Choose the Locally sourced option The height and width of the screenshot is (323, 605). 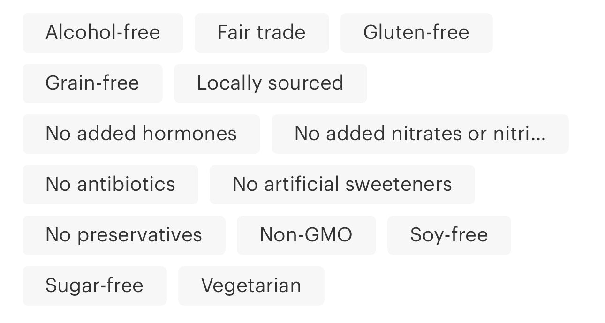270,83
